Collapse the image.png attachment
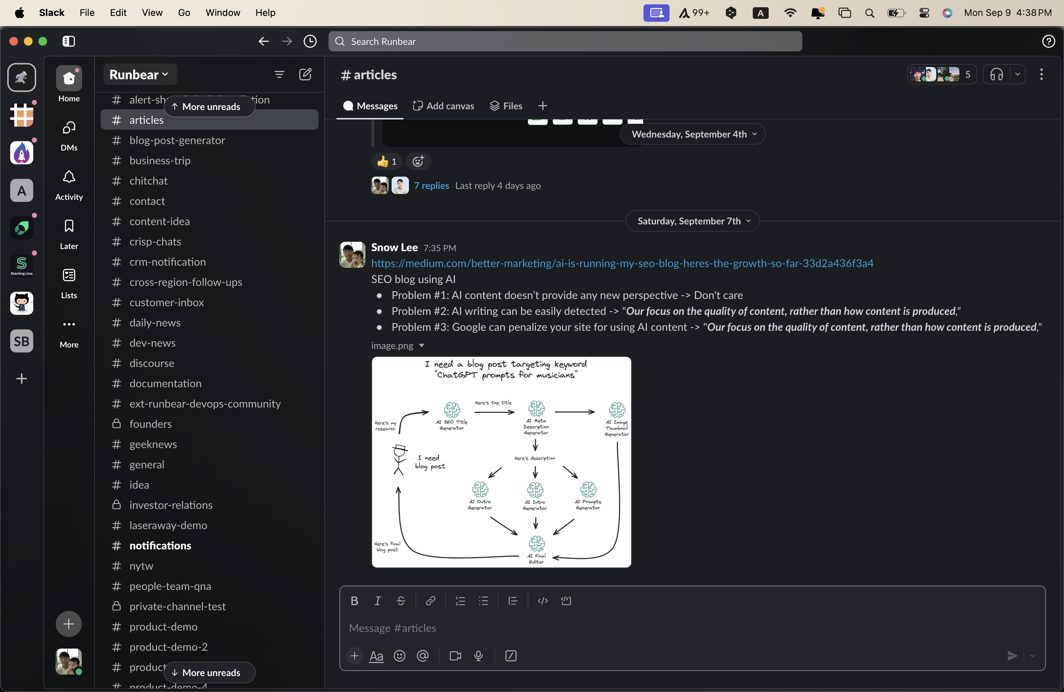This screenshot has width=1064, height=692. [x=421, y=346]
